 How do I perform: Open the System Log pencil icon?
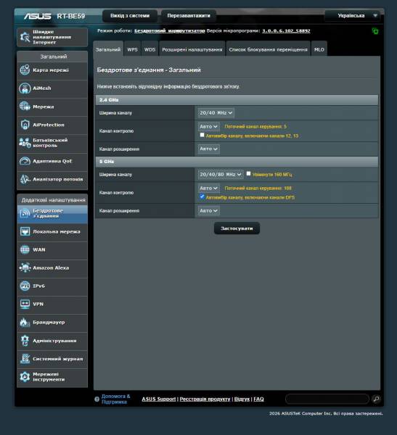point(25,359)
